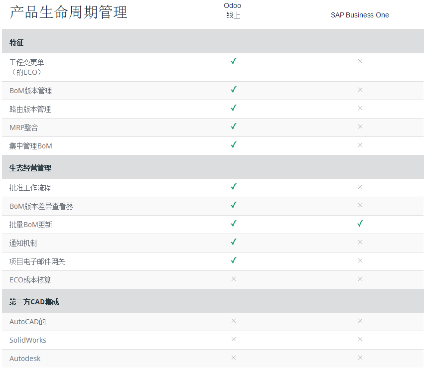Click the 集中管理BoM row label
This screenshot has width=425, height=371.
coord(30,146)
